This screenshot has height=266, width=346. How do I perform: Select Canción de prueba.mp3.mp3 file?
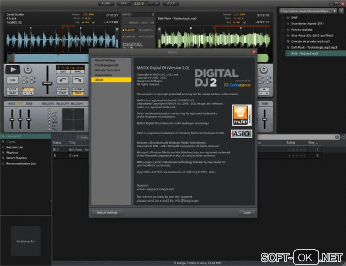pos(310,41)
